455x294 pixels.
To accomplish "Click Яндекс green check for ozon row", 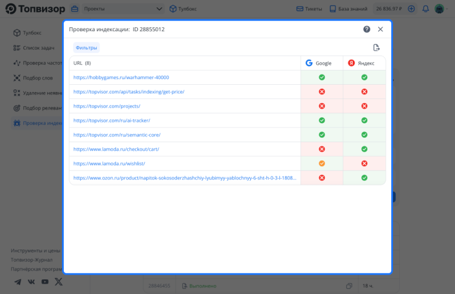I will pyautogui.click(x=365, y=178).
